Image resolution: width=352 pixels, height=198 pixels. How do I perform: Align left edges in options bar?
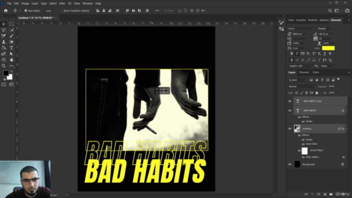click(98, 10)
